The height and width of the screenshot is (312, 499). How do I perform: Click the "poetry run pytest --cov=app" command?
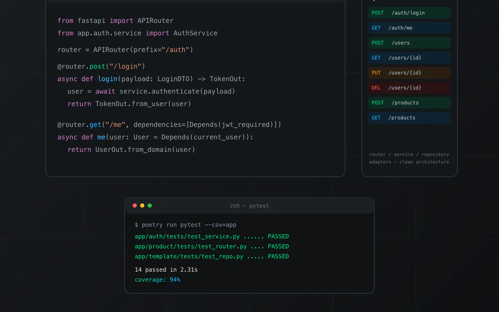pyautogui.click(x=185, y=225)
